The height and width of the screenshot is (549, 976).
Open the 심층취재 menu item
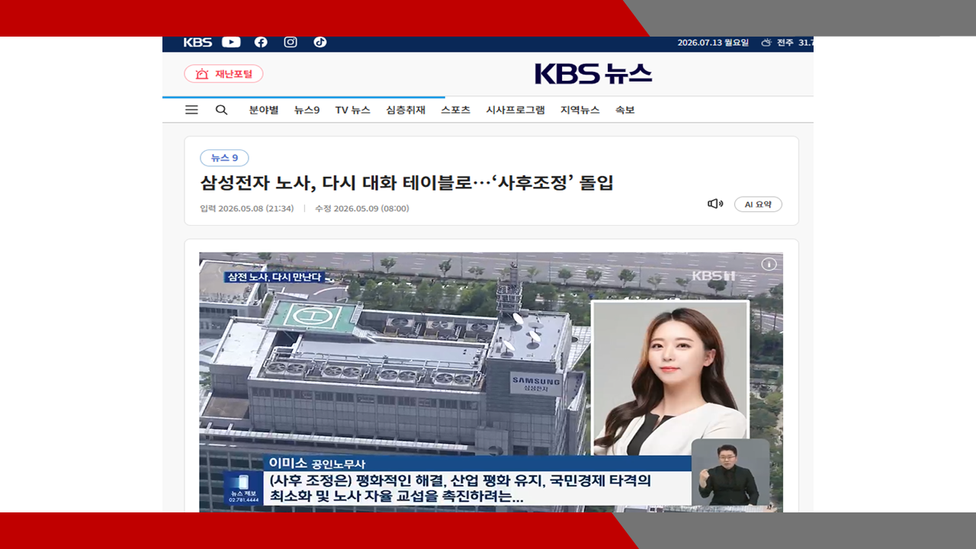406,110
